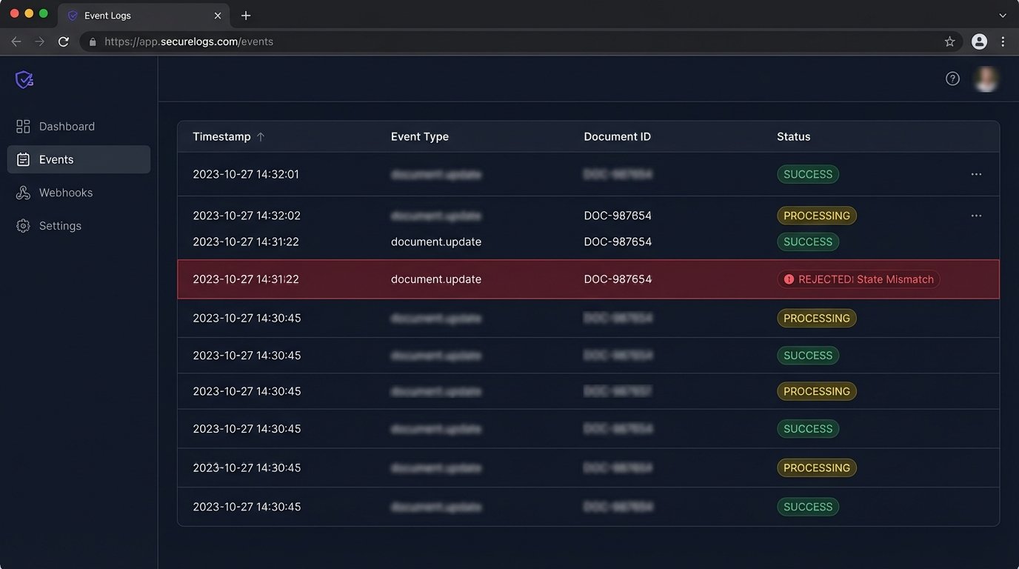Click the Events clipboard icon
Screen dimensions: 1019x569
click(x=23, y=159)
